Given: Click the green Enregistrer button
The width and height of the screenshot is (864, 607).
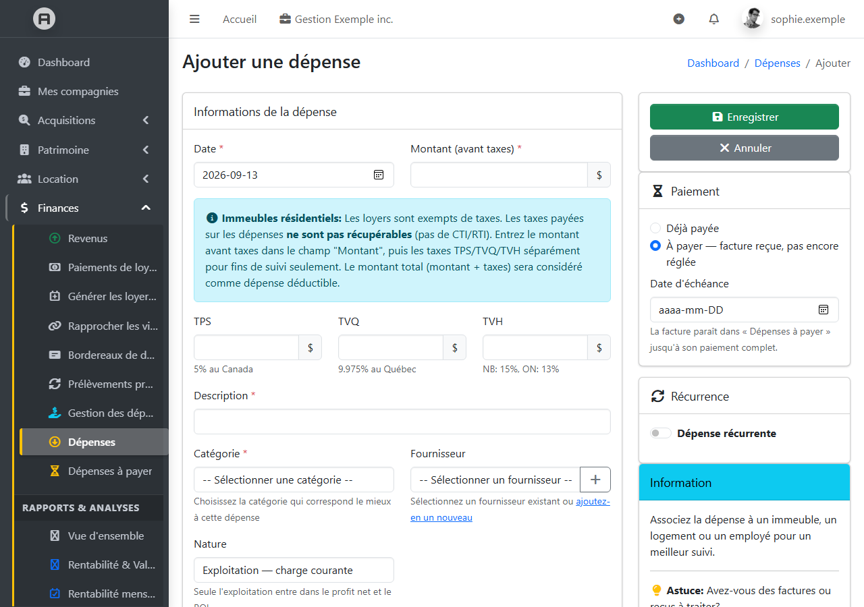Looking at the screenshot, I should [x=745, y=117].
